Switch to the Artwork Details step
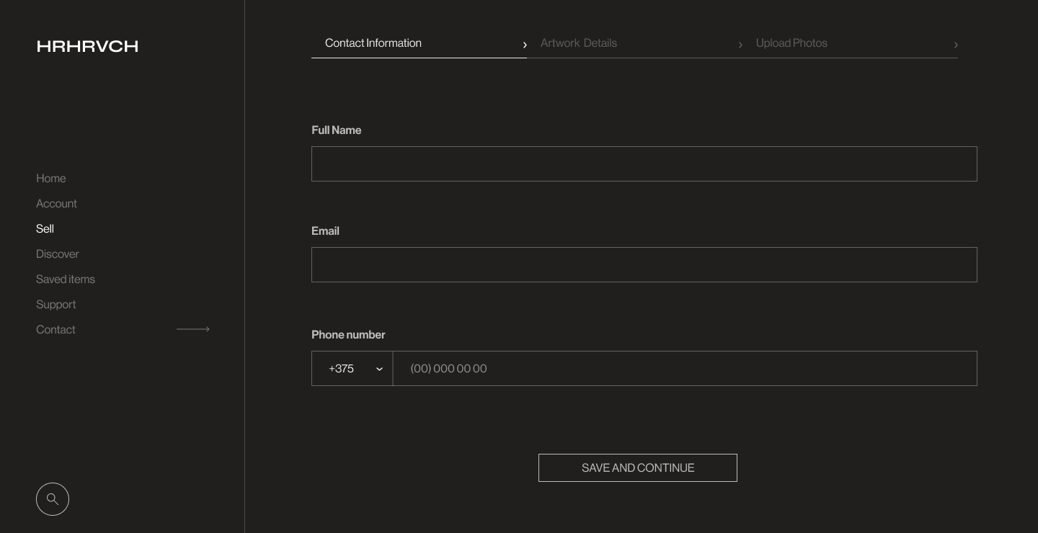Screen dimensions: 1038x533 [x=579, y=43]
